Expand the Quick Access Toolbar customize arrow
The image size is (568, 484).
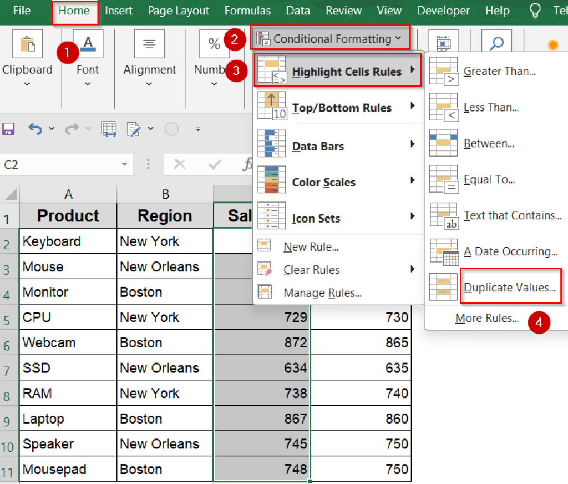pyautogui.click(x=198, y=129)
